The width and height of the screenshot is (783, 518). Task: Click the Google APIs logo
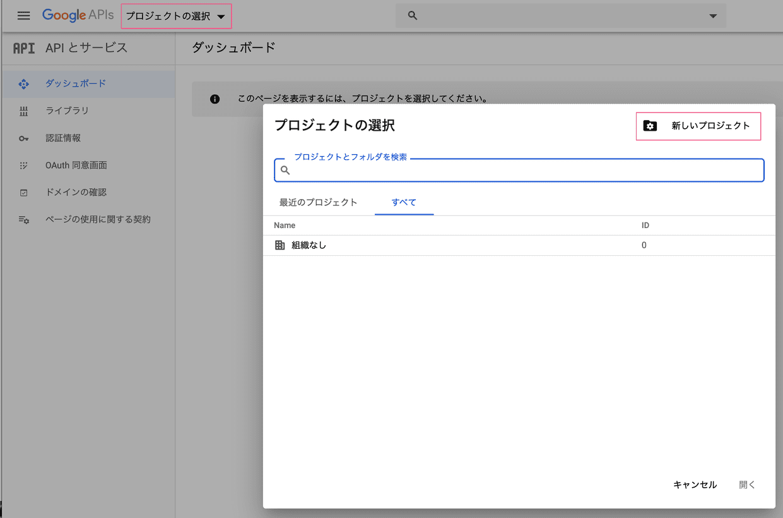click(77, 15)
